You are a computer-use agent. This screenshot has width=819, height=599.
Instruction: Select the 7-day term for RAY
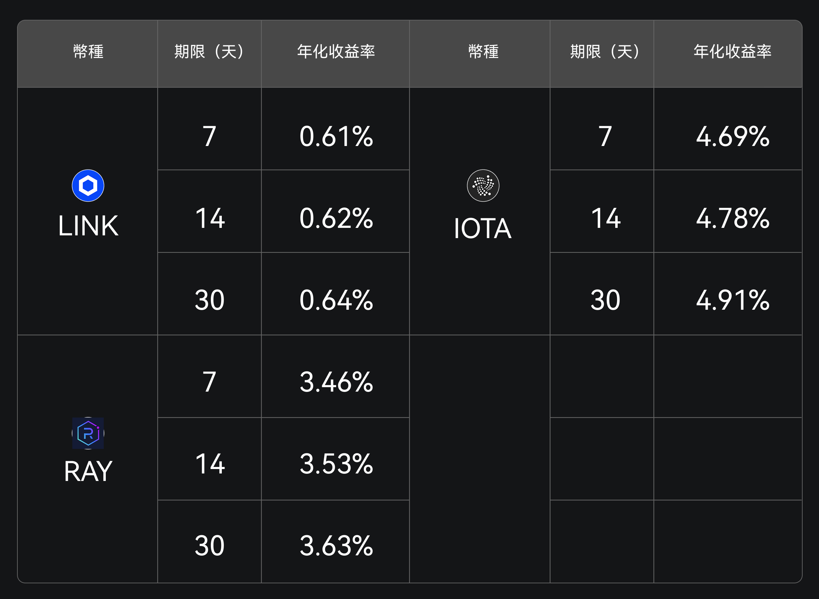[x=209, y=382]
